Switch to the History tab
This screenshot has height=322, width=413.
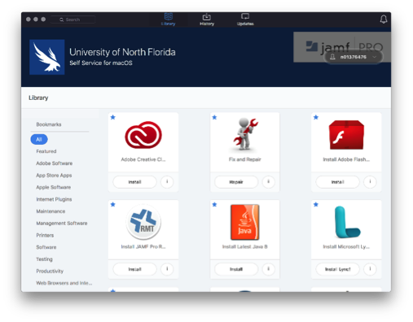tap(207, 20)
